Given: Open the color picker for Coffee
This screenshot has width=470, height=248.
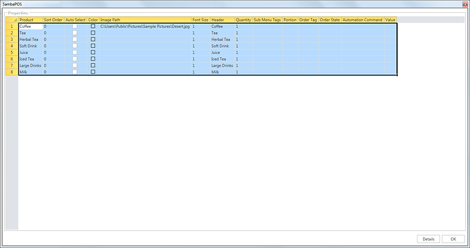Looking at the screenshot, I should pyautogui.click(x=93, y=27).
